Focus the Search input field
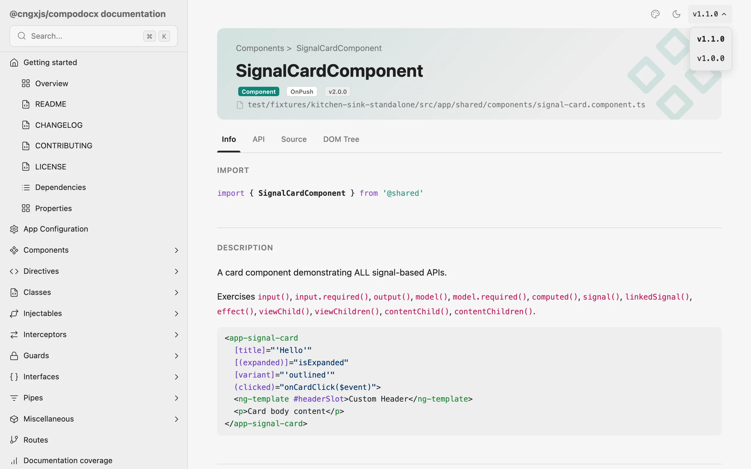This screenshot has width=751, height=469. click(93, 36)
